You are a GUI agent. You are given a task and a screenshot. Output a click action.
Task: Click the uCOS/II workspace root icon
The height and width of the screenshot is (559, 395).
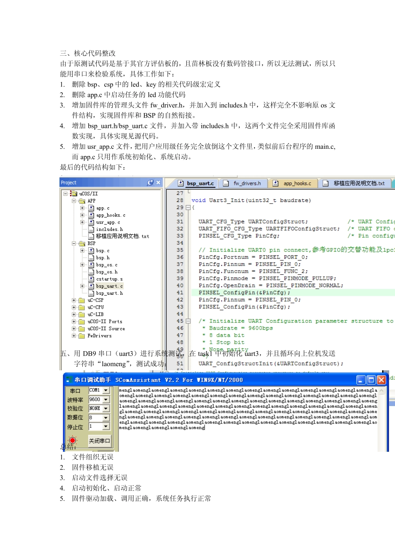pyautogui.click(x=74, y=193)
